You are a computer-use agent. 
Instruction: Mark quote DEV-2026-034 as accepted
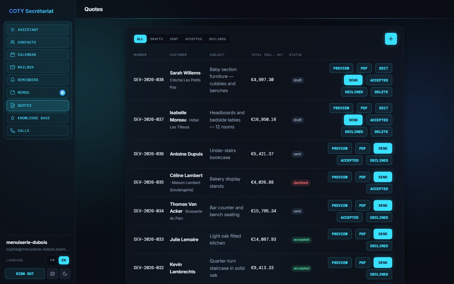pos(350,217)
